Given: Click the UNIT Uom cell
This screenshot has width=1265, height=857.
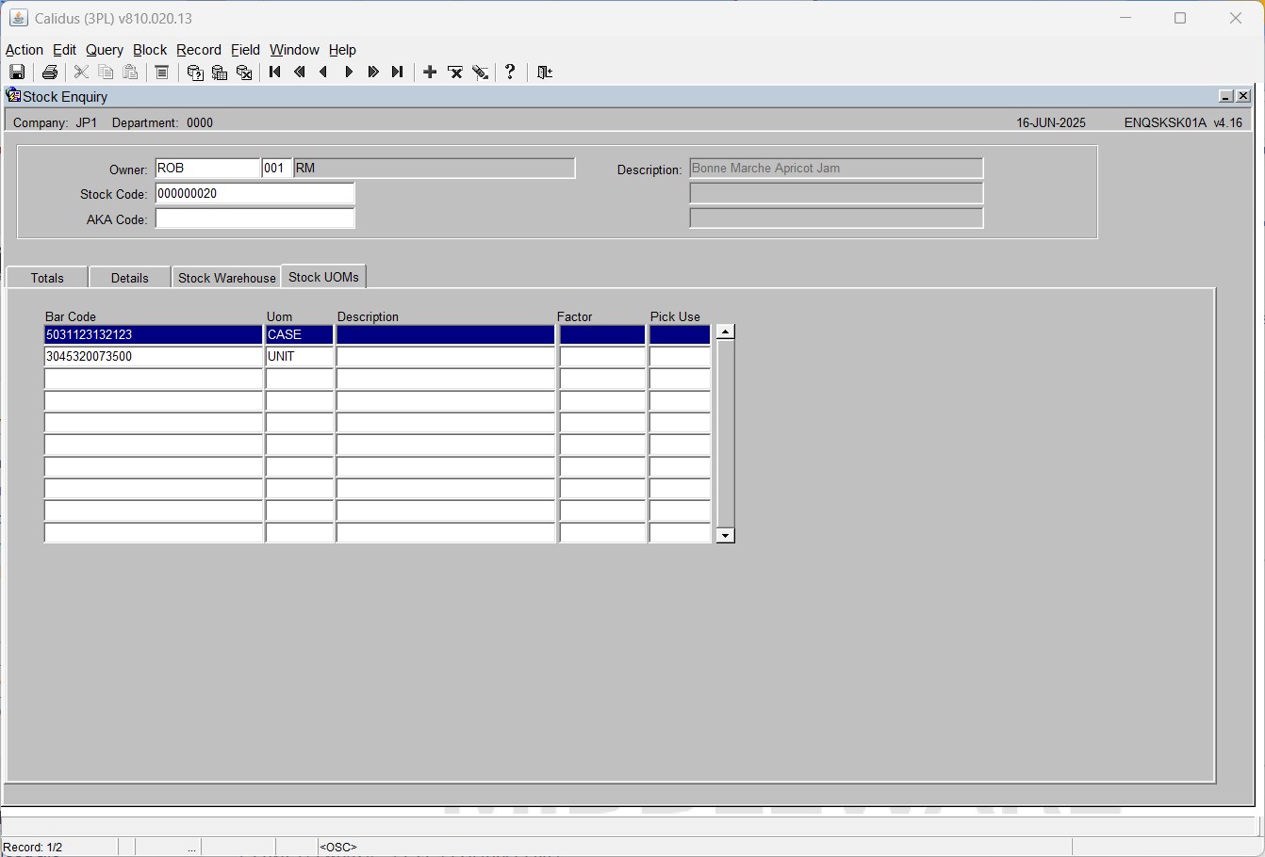Looking at the screenshot, I should 300,357.
